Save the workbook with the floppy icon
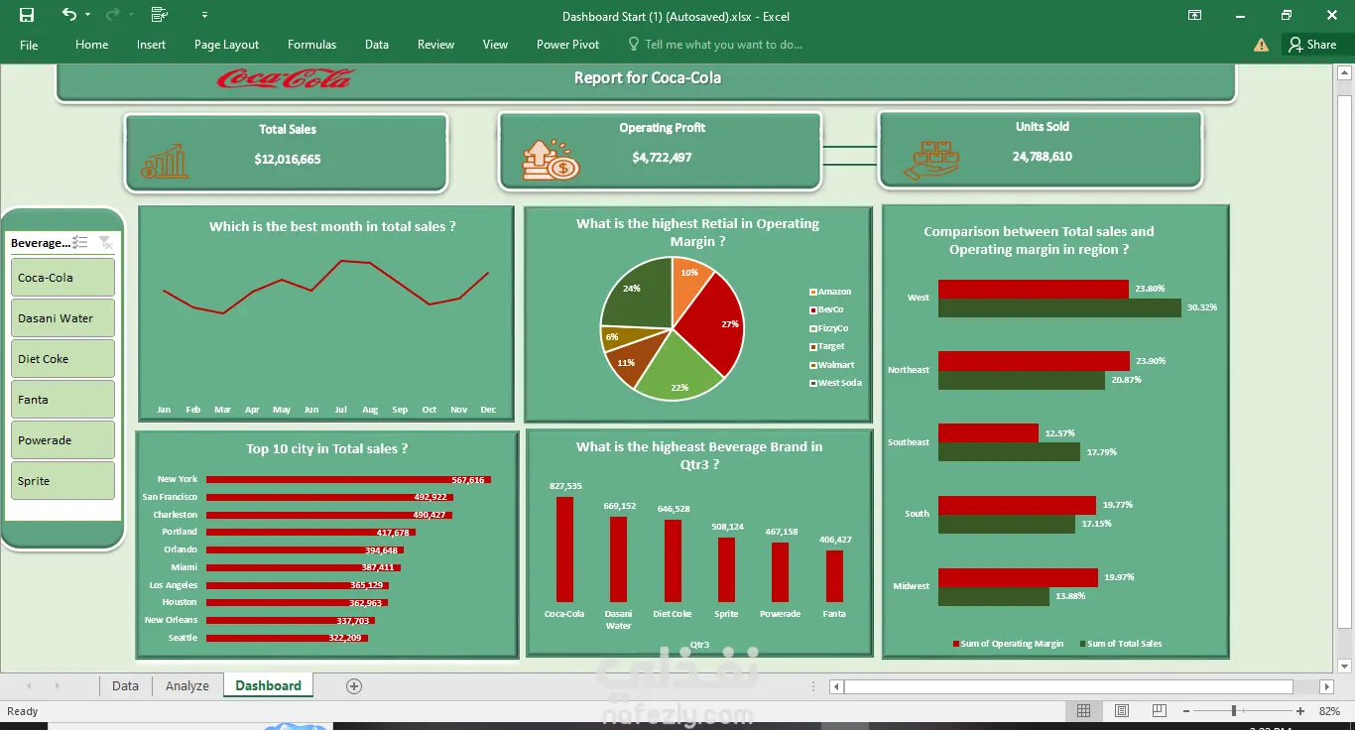Image resolution: width=1355 pixels, height=730 pixels. point(27,15)
